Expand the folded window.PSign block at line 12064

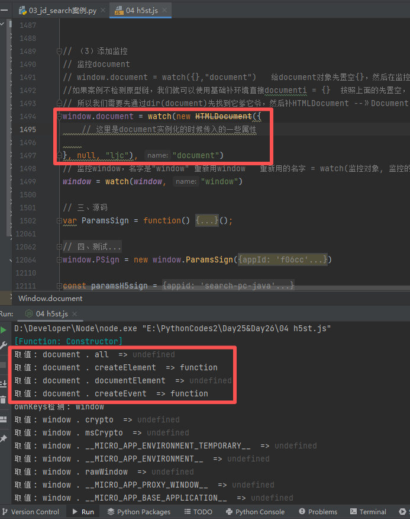coord(59,260)
